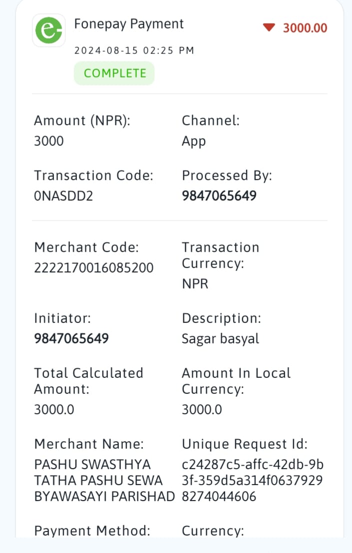Select transaction code 0NASDD2
Image resolution: width=352 pixels, height=553 pixels.
click(x=63, y=196)
